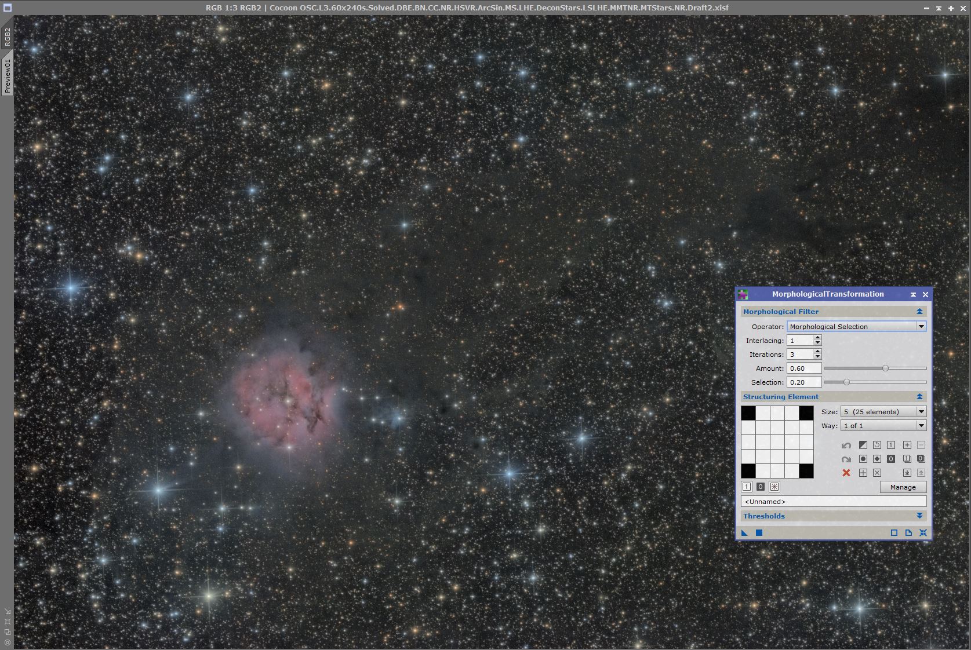Click the Manage button

pos(903,487)
